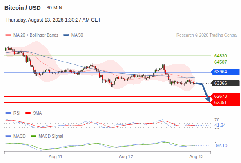
Task: Click the MACD Signal legend label
Action: tap(51, 137)
